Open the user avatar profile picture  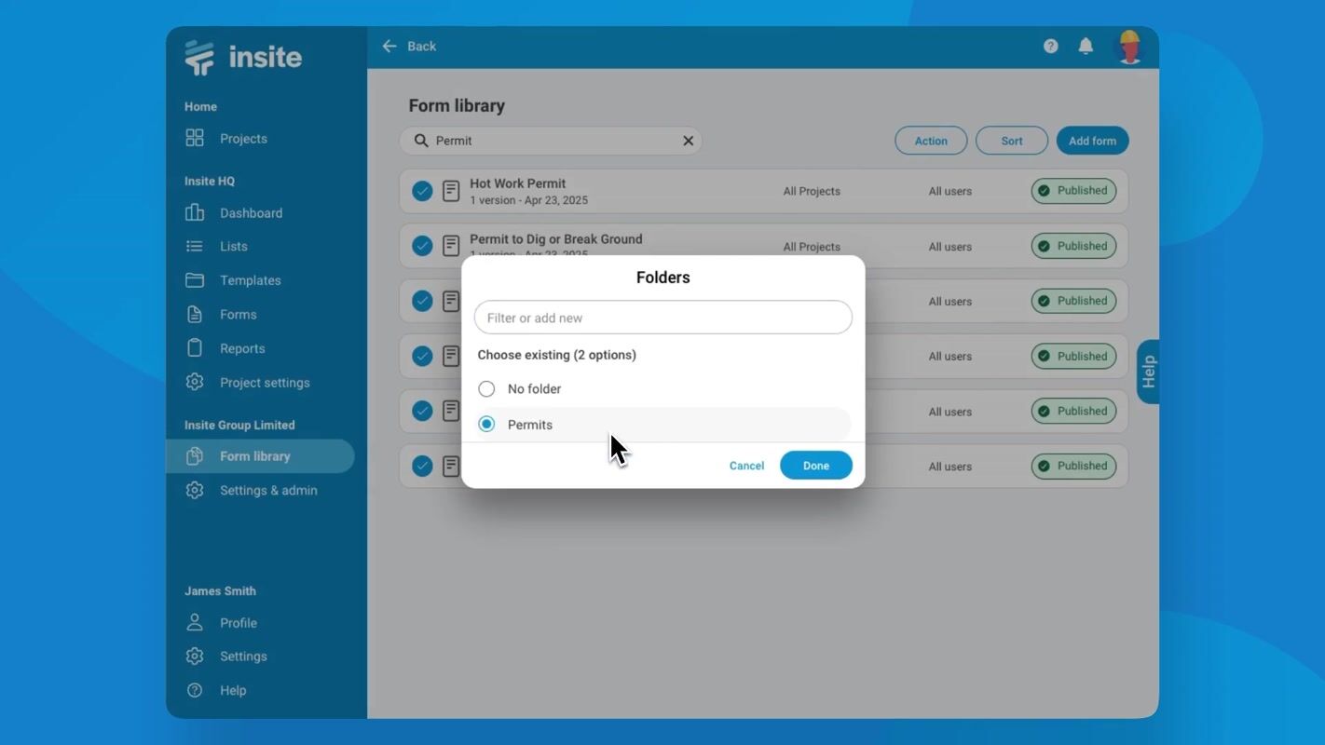click(1129, 47)
